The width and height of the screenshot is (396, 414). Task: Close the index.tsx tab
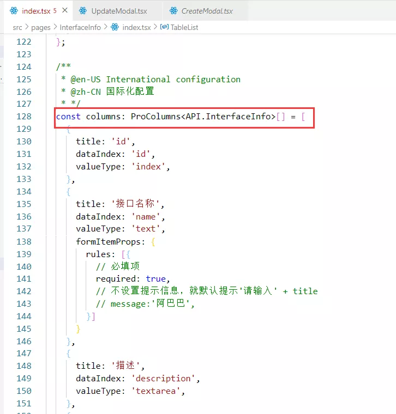(65, 10)
